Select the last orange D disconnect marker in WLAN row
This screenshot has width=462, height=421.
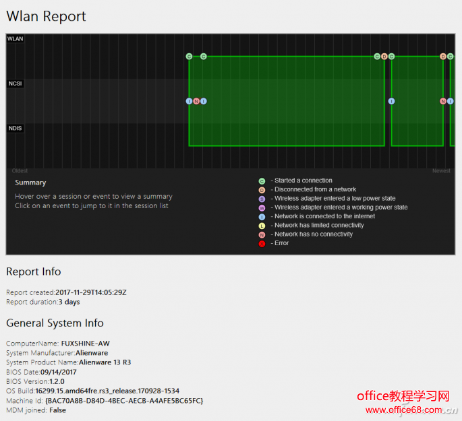click(x=443, y=56)
